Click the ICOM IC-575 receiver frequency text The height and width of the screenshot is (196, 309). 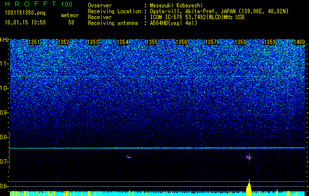point(197,17)
